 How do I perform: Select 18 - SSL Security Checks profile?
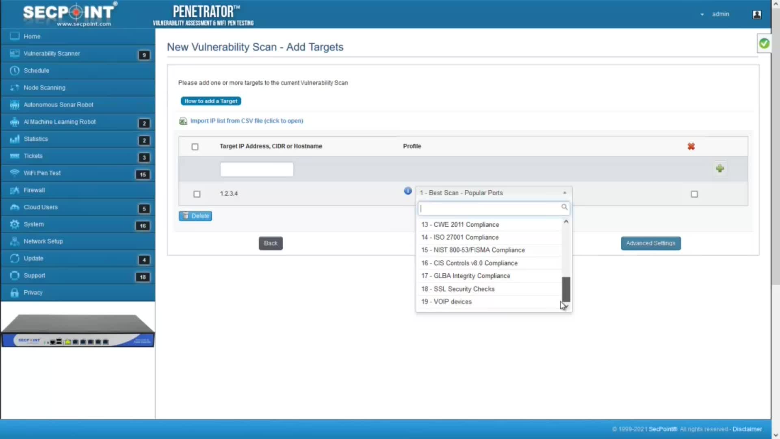pyautogui.click(x=464, y=289)
